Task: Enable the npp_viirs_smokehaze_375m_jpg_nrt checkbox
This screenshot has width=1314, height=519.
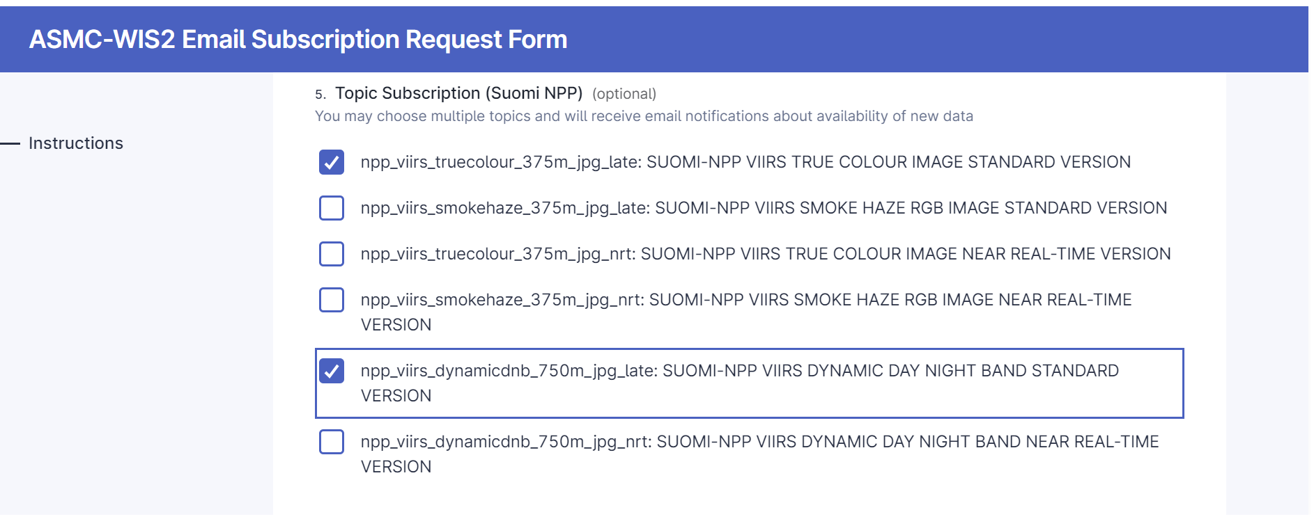Action: [332, 300]
